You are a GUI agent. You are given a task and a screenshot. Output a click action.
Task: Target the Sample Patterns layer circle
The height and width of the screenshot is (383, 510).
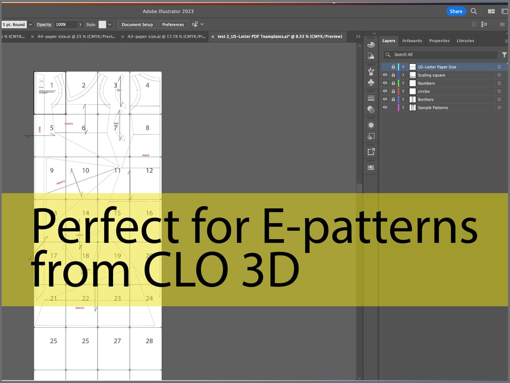click(x=499, y=108)
